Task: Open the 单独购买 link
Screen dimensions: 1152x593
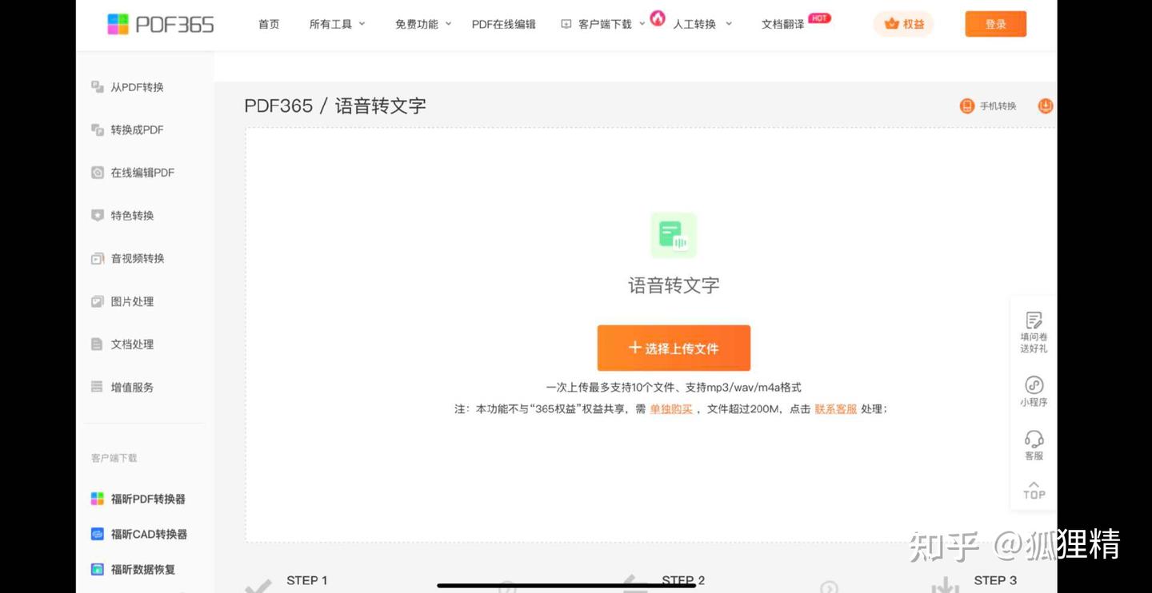Action: (x=670, y=408)
